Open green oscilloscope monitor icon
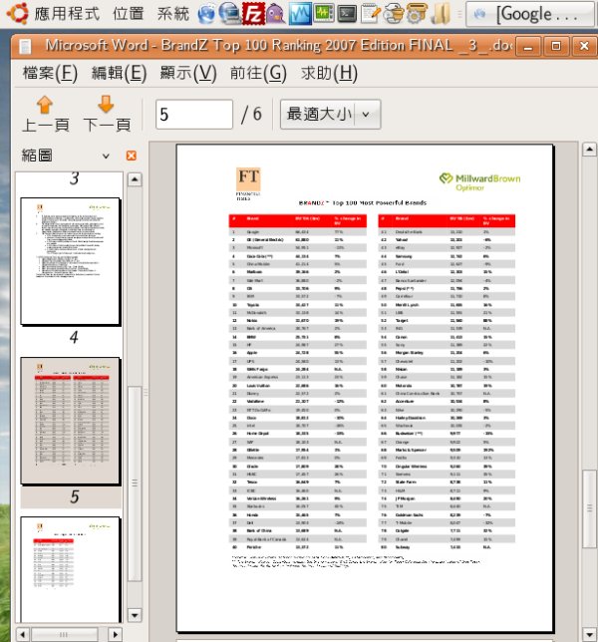598x642 pixels. (x=324, y=14)
